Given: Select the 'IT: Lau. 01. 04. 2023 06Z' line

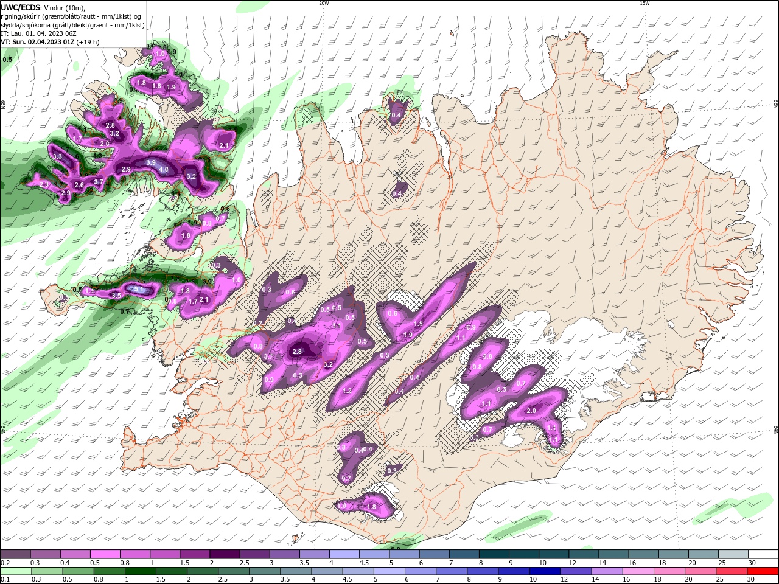Looking at the screenshot, I should coord(38,33).
